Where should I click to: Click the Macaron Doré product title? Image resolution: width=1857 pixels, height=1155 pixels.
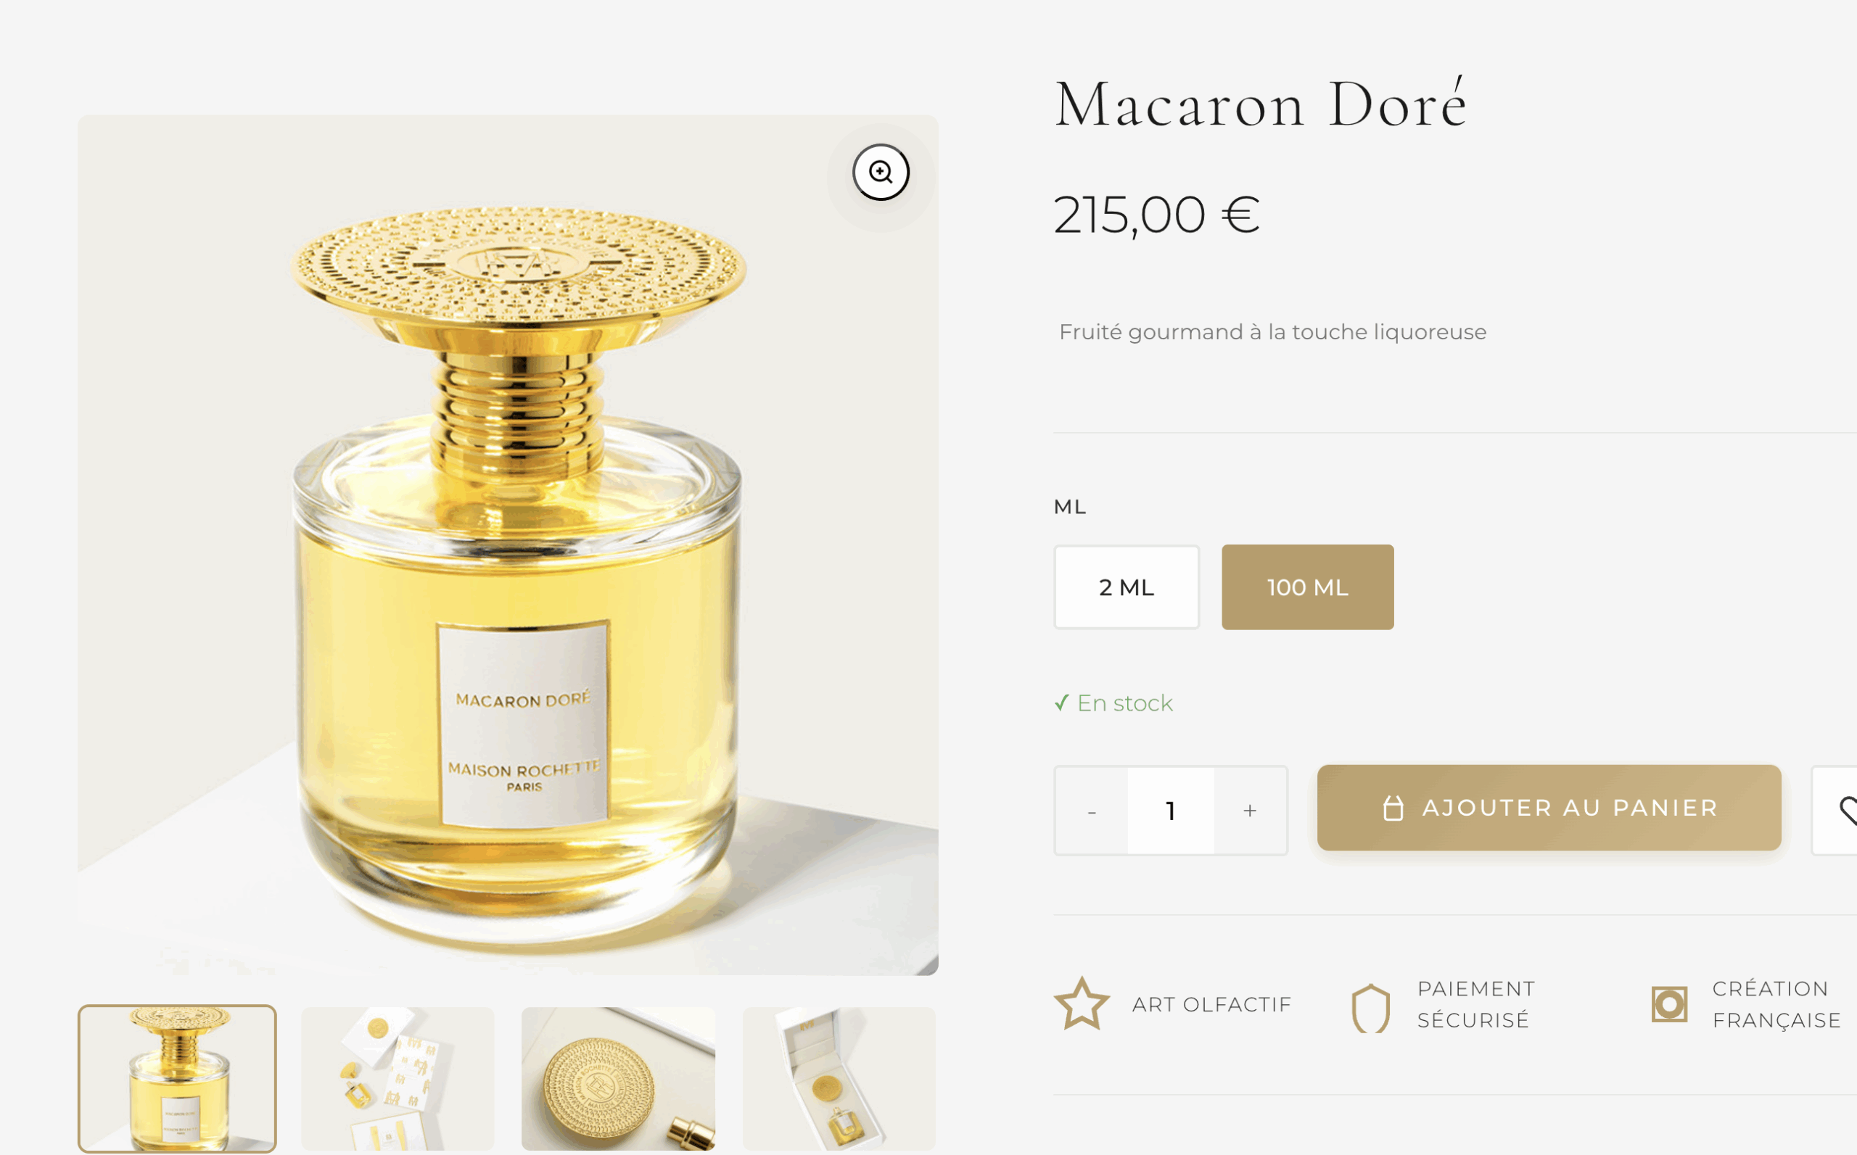pyautogui.click(x=1260, y=104)
